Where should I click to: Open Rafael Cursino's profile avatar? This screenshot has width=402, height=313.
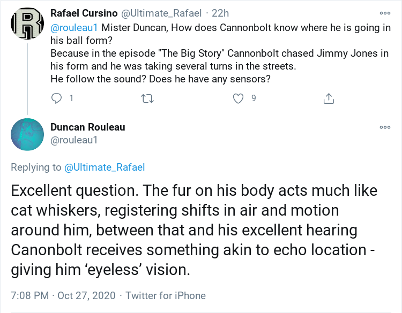[27, 24]
